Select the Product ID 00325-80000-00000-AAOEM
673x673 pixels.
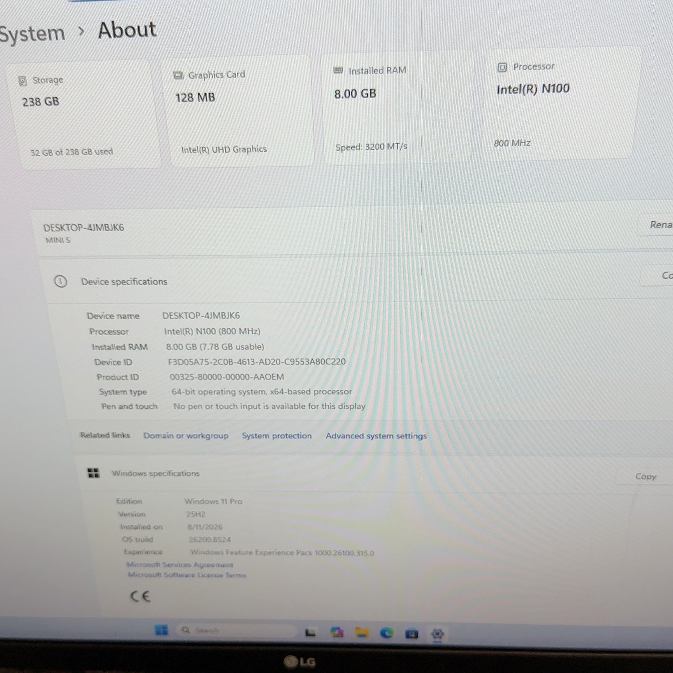coord(227,377)
